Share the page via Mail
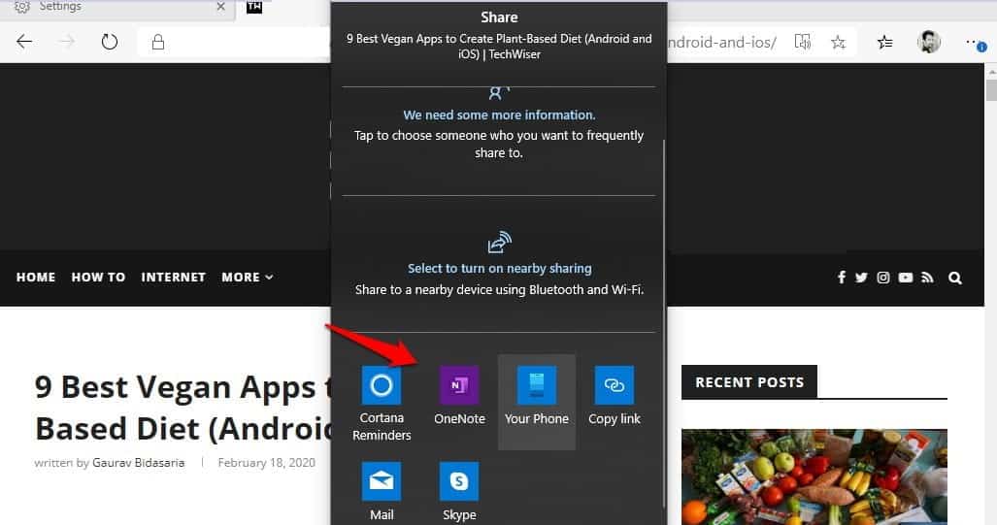The height and width of the screenshot is (525, 997). tap(382, 491)
